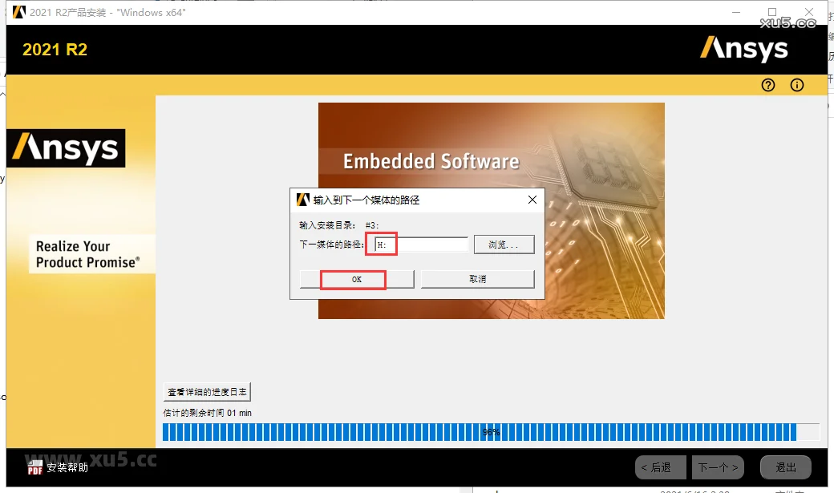Click 查看详细的进度日志 to view progress log
Image resolution: width=834 pixels, height=493 pixels.
(206, 391)
